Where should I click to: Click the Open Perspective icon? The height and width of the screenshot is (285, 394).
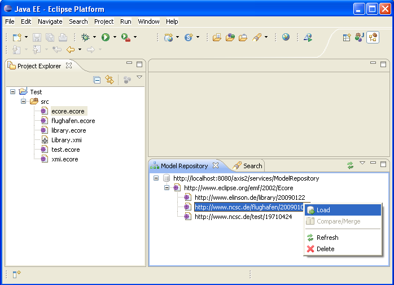pyautogui.click(x=347, y=37)
